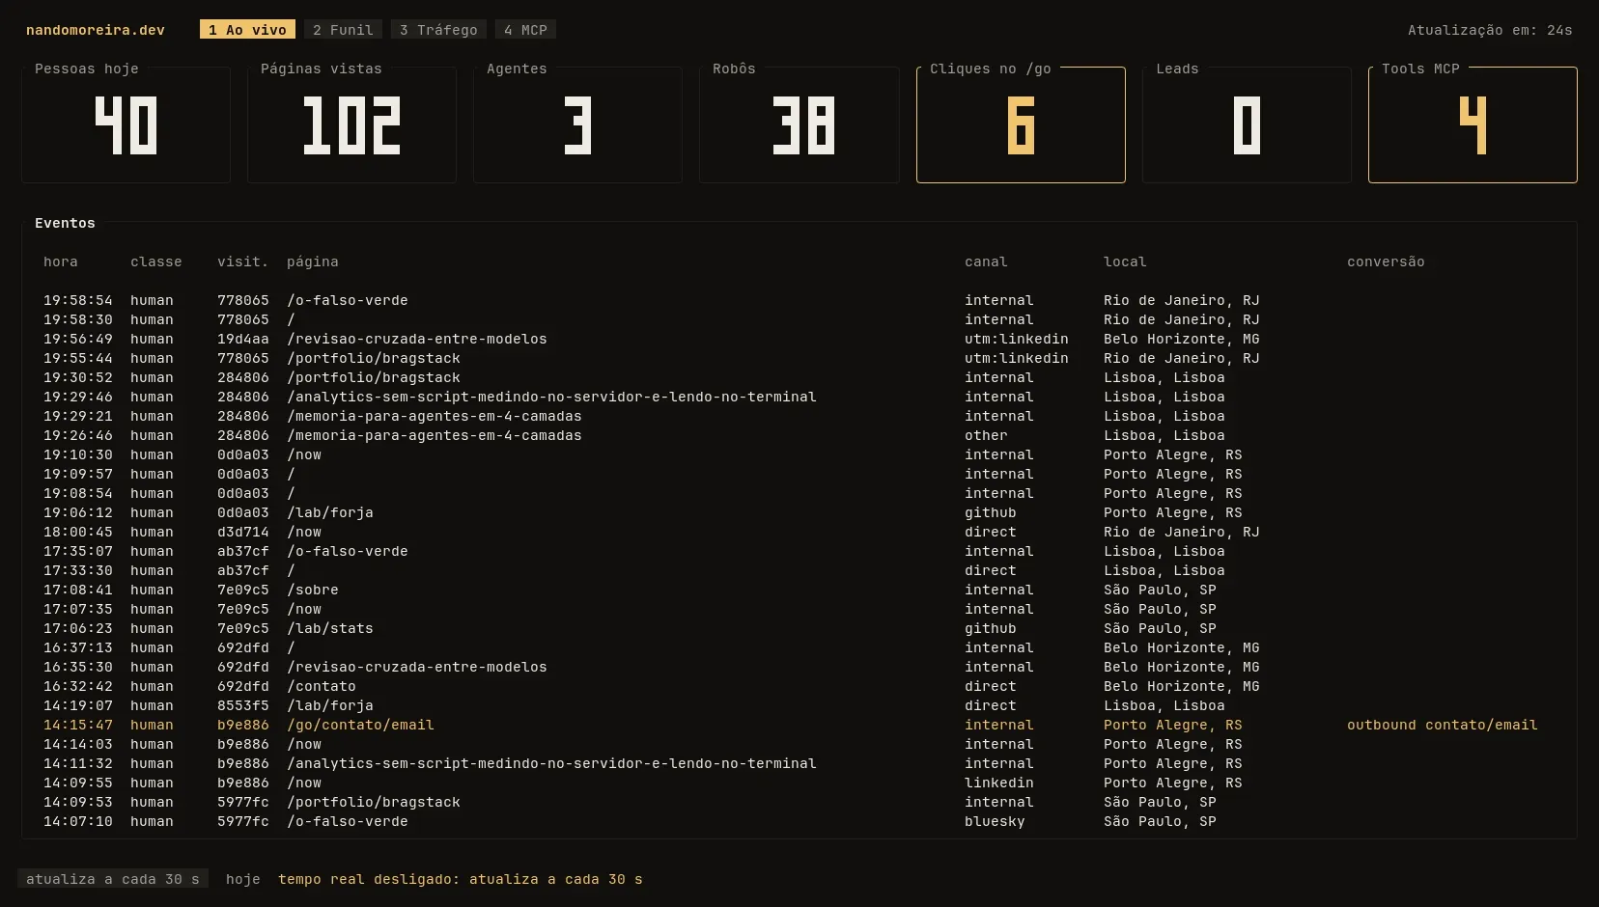Click the 19:26:46 event time
The image size is (1599, 907).
(78, 435)
